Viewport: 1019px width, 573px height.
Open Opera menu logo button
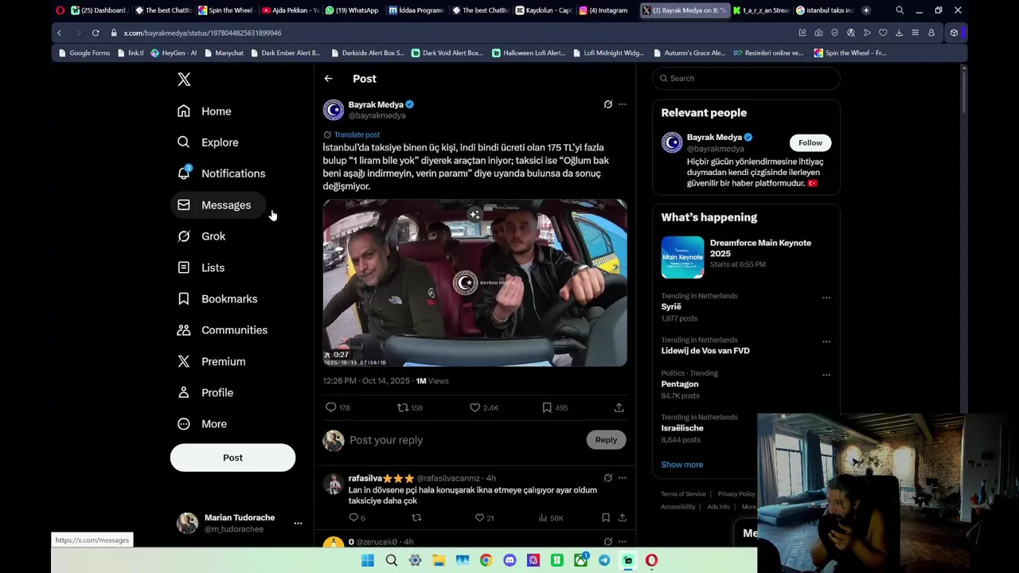pyautogui.click(x=61, y=10)
